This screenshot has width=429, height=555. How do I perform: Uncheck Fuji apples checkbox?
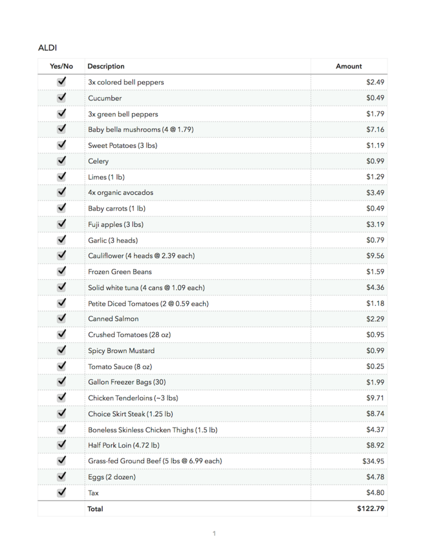tap(62, 224)
